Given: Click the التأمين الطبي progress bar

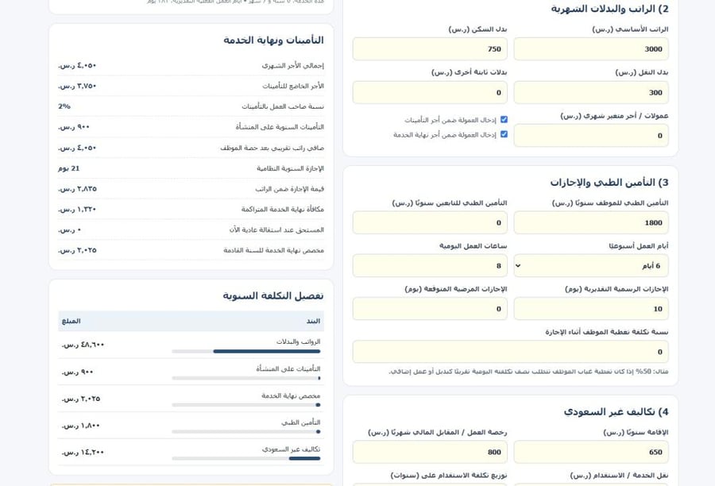Looking at the screenshot, I should pyautogui.click(x=246, y=432).
